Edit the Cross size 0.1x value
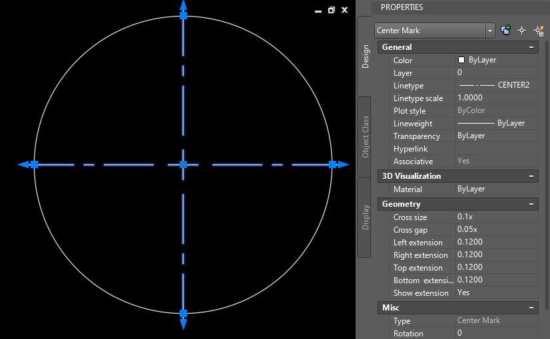Viewport: 550px width, 339px height. [x=497, y=217]
